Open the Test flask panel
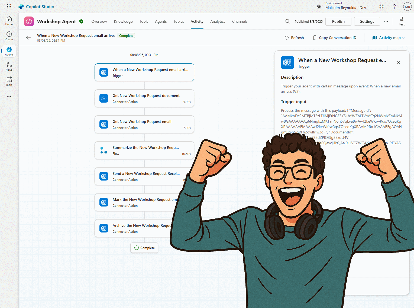Image resolution: width=414 pixels, height=308 pixels. coord(402,21)
